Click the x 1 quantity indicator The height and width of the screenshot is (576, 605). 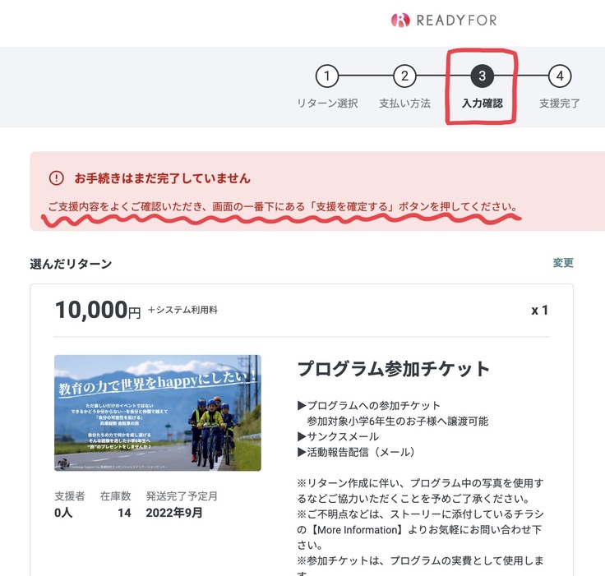[x=539, y=310]
